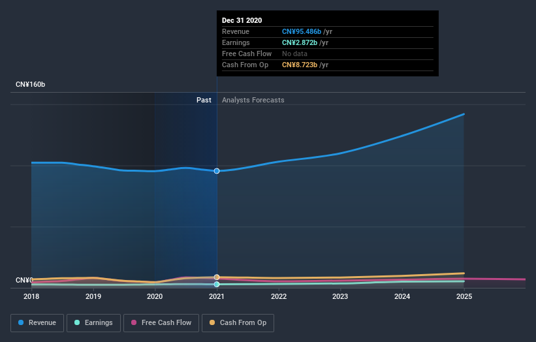Click the Revenue row label in tooltip

[x=236, y=31]
